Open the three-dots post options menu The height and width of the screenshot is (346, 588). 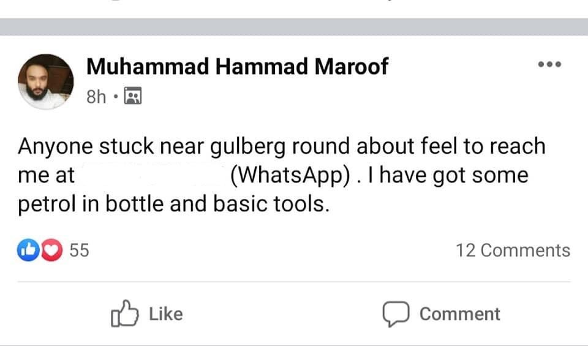click(549, 64)
